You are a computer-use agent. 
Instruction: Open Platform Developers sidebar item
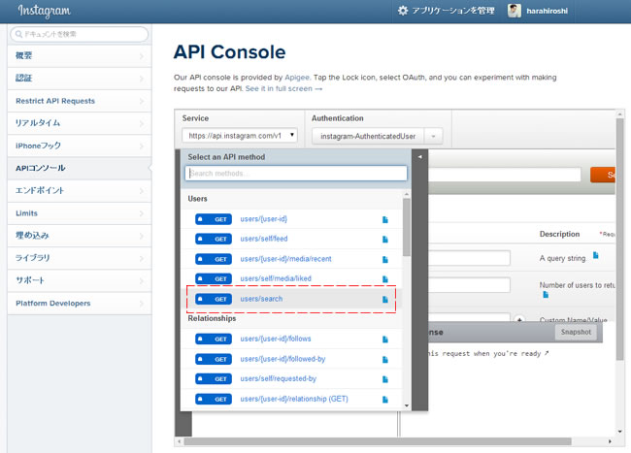pos(80,303)
